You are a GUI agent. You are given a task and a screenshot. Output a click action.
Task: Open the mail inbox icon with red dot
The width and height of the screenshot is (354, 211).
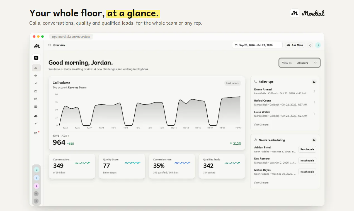tap(36, 133)
